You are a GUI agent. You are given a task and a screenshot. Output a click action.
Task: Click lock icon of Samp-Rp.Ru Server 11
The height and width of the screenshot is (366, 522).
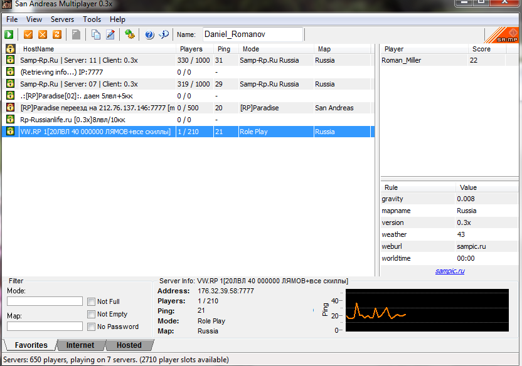10,60
